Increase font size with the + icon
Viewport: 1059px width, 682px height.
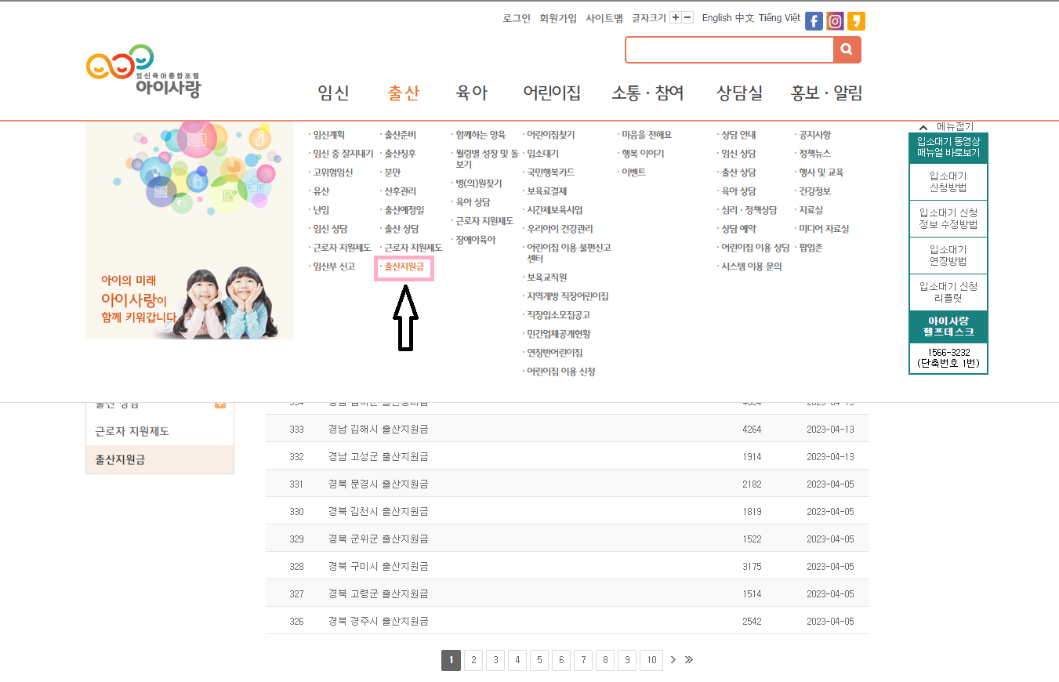[x=675, y=17]
